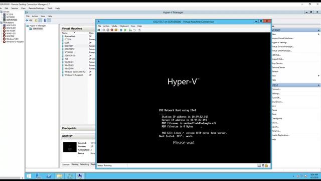
Task: Switch to the Networking tab for OSDTEST
Action: pyautogui.click(x=84, y=164)
